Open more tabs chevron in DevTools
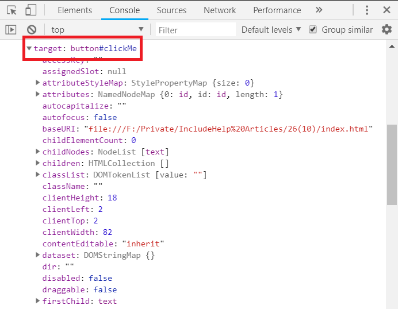This screenshot has width=398, height=309. point(319,10)
